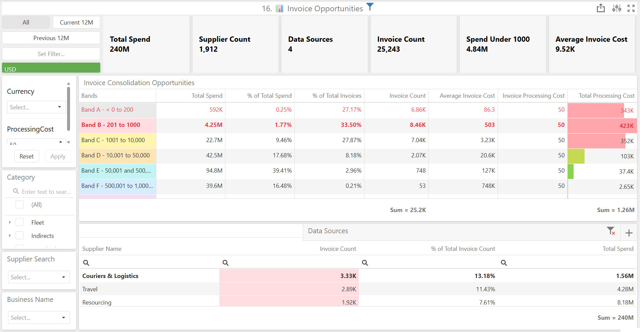Sort by Invoice Processing Cost header
640x332 pixels.
click(x=533, y=96)
